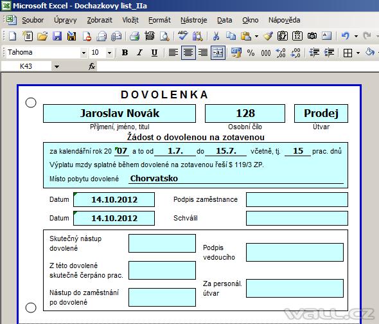Click the fx insert function button
Viewport: 379px width, 324px height.
click(92, 66)
